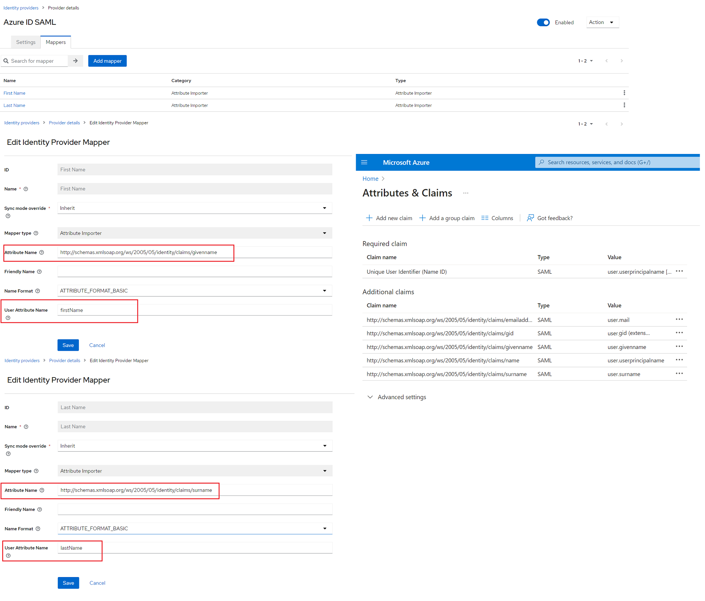This screenshot has height=601, width=705.
Task: Open the Columns option
Action: [x=497, y=218]
